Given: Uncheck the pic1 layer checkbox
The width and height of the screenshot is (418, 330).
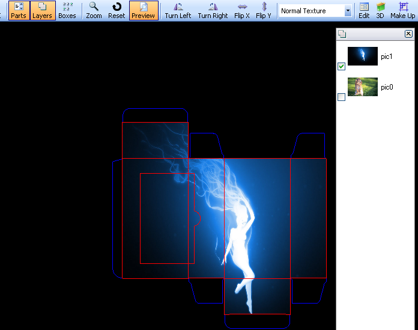Looking at the screenshot, I should pyautogui.click(x=341, y=66).
